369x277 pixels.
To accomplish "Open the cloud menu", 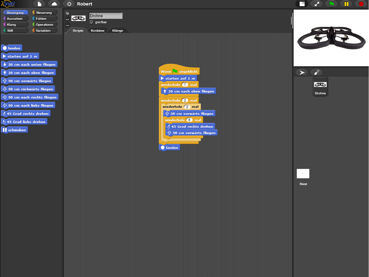I will pos(54,4).
